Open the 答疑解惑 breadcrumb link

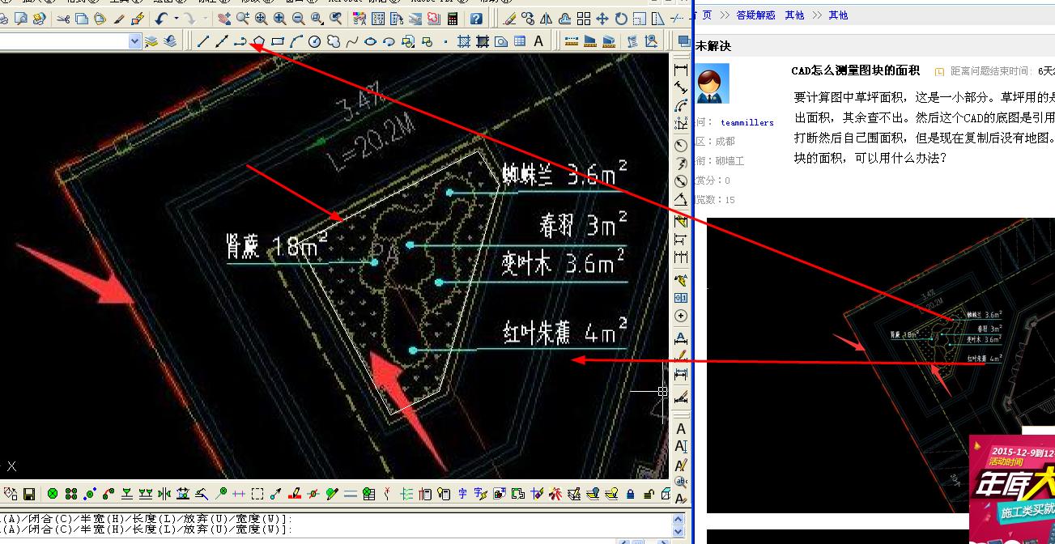[755, 15]
